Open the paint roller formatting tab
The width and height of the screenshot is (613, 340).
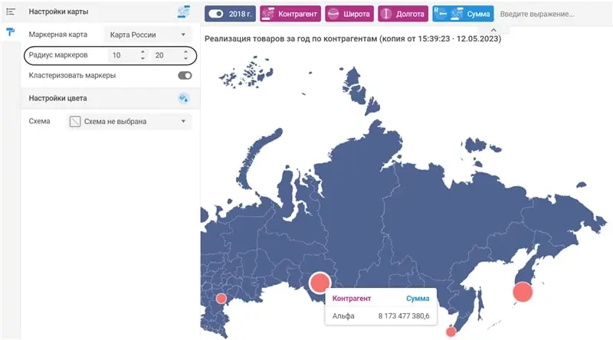11,32
